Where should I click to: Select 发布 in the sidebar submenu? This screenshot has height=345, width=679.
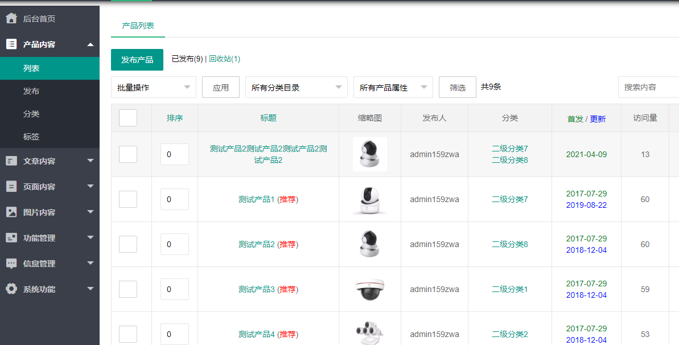point(31,91)
